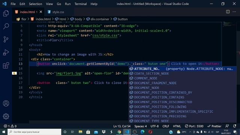This screenshot has height=135, width=240.
Task: Open the Search view in activity bar
Action: click(x=6, y=26)
